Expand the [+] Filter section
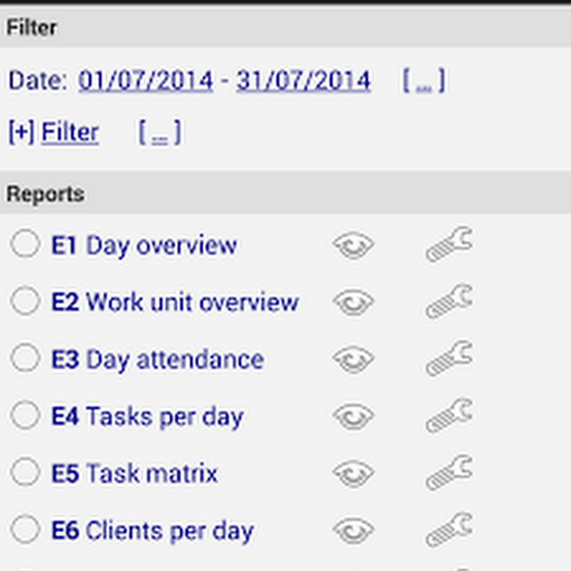Viewport: 571px width, 571px height. 53,133
